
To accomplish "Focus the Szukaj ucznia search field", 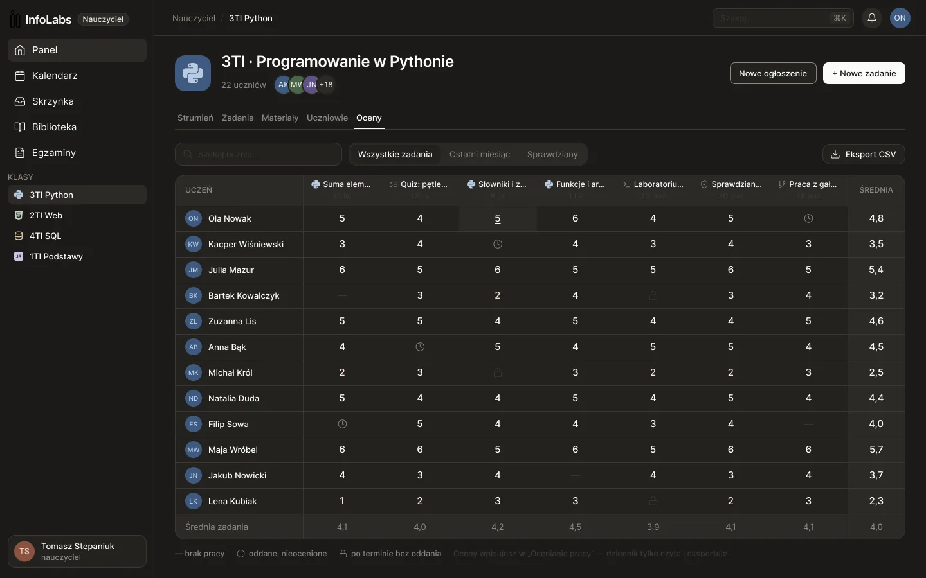I will point(259,154).
